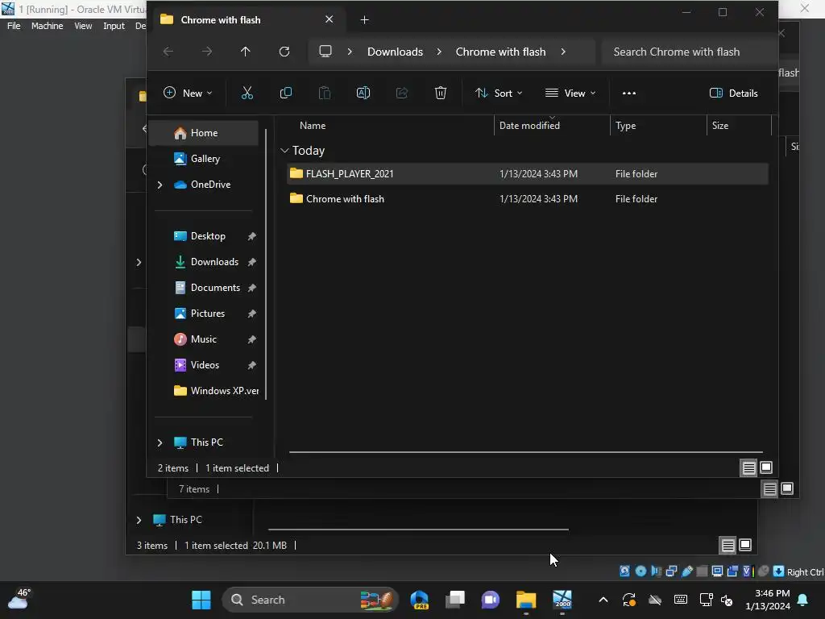Screen dimensions: 825x619
Task: Expand This PC in the background window
Action: click(x=139, y=520)
